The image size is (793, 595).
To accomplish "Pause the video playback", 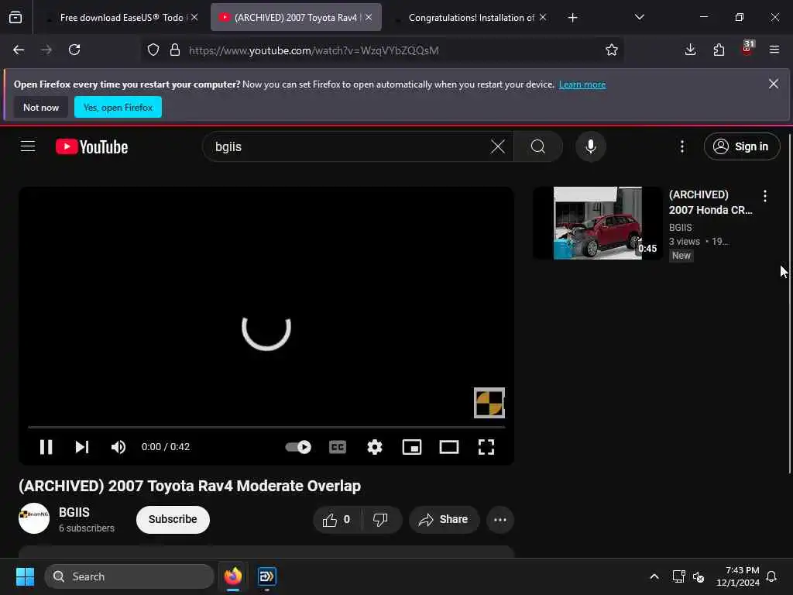I will click(46, 447).
